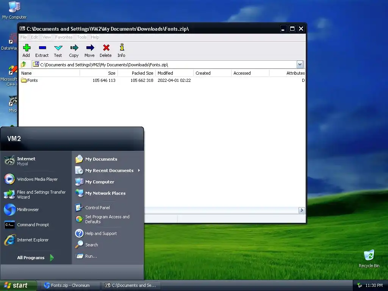Click the Extract toolbar icon
Viewport: 388px width, 291px height.
pyautogui.click(x=42, y=50)
